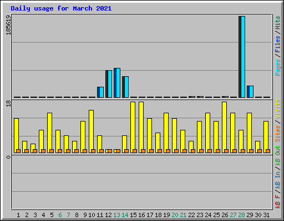284x221 pixels.
Task: Click the Pages legend label
Action: [x=278, y=67]
